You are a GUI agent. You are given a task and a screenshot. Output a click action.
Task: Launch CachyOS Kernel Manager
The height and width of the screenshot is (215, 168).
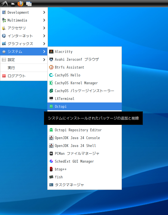coord(85,83)
